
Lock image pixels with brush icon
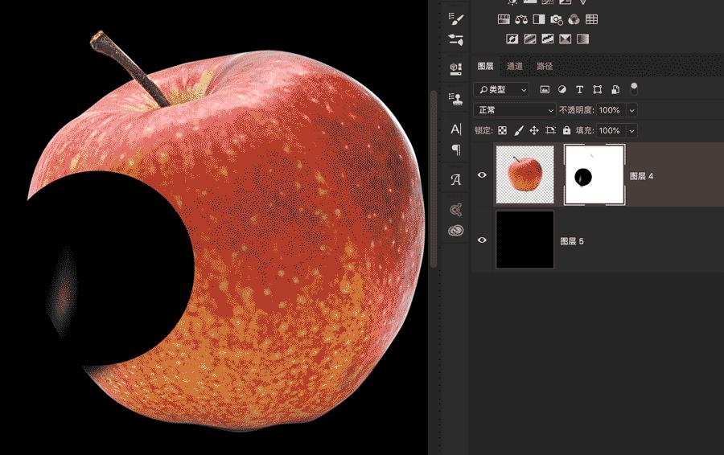[x=519, y=130]
